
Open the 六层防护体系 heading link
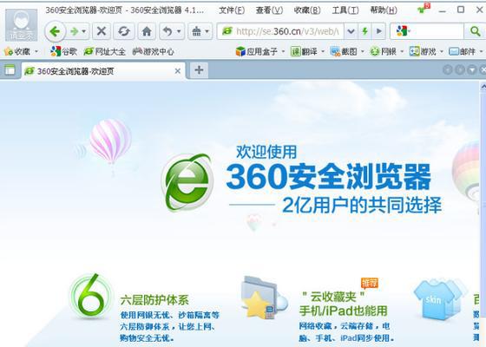click(x=154, y=300)
